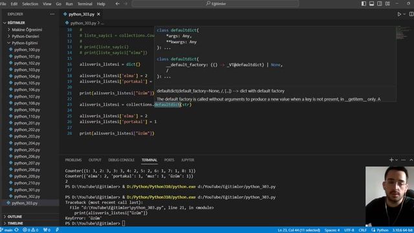Open the Selection menu
This screenshot has height=233, width=414.
click(30, 4)
